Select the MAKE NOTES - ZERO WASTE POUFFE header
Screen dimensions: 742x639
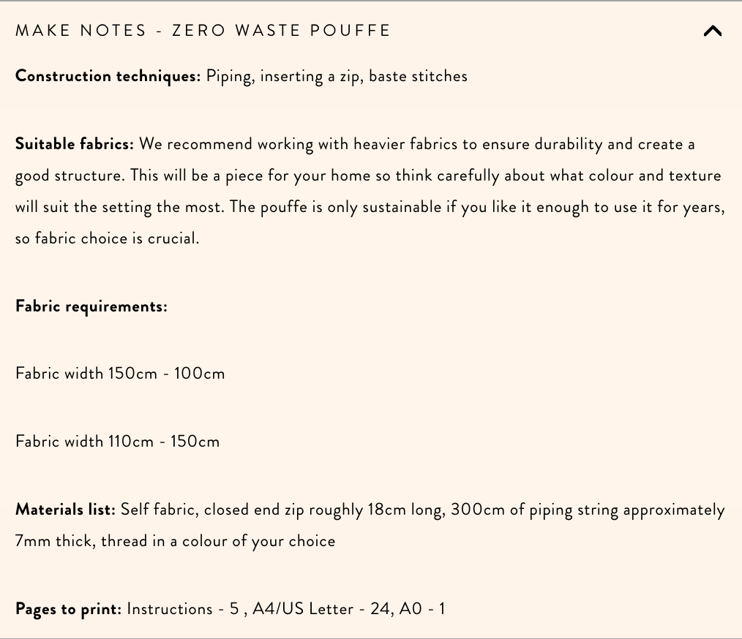(203, 31)
